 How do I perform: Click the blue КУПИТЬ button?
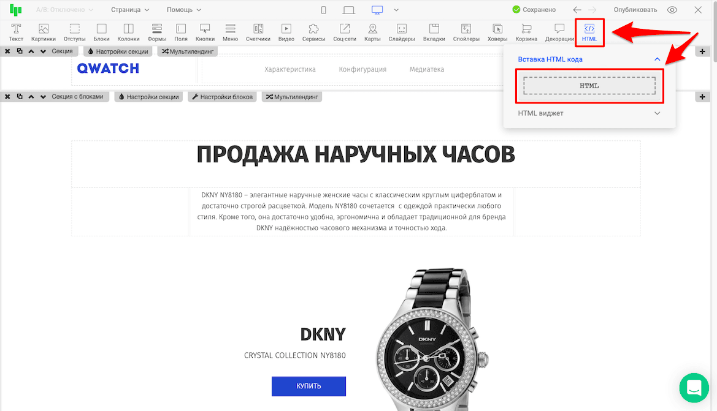[x=309, y=386]
